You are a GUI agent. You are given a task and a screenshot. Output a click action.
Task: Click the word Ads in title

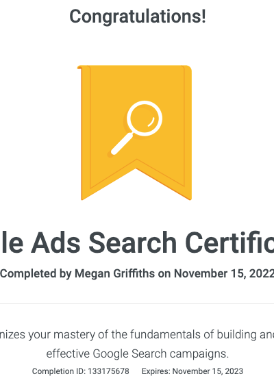point(55,243)
